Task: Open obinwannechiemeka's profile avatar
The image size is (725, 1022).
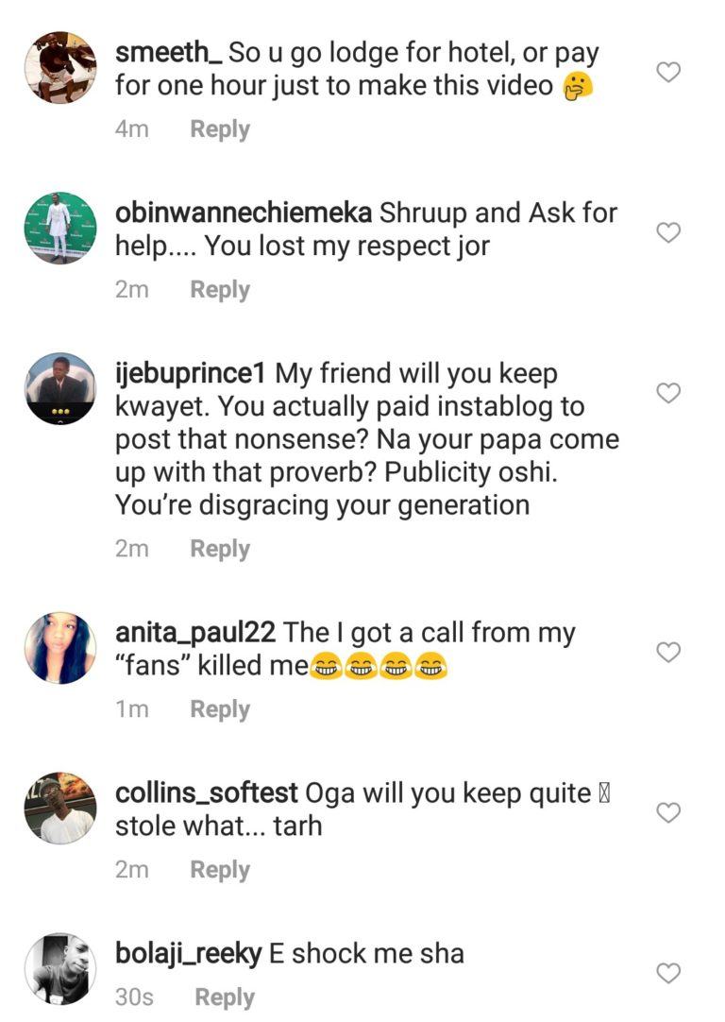Action: (59, 228)
